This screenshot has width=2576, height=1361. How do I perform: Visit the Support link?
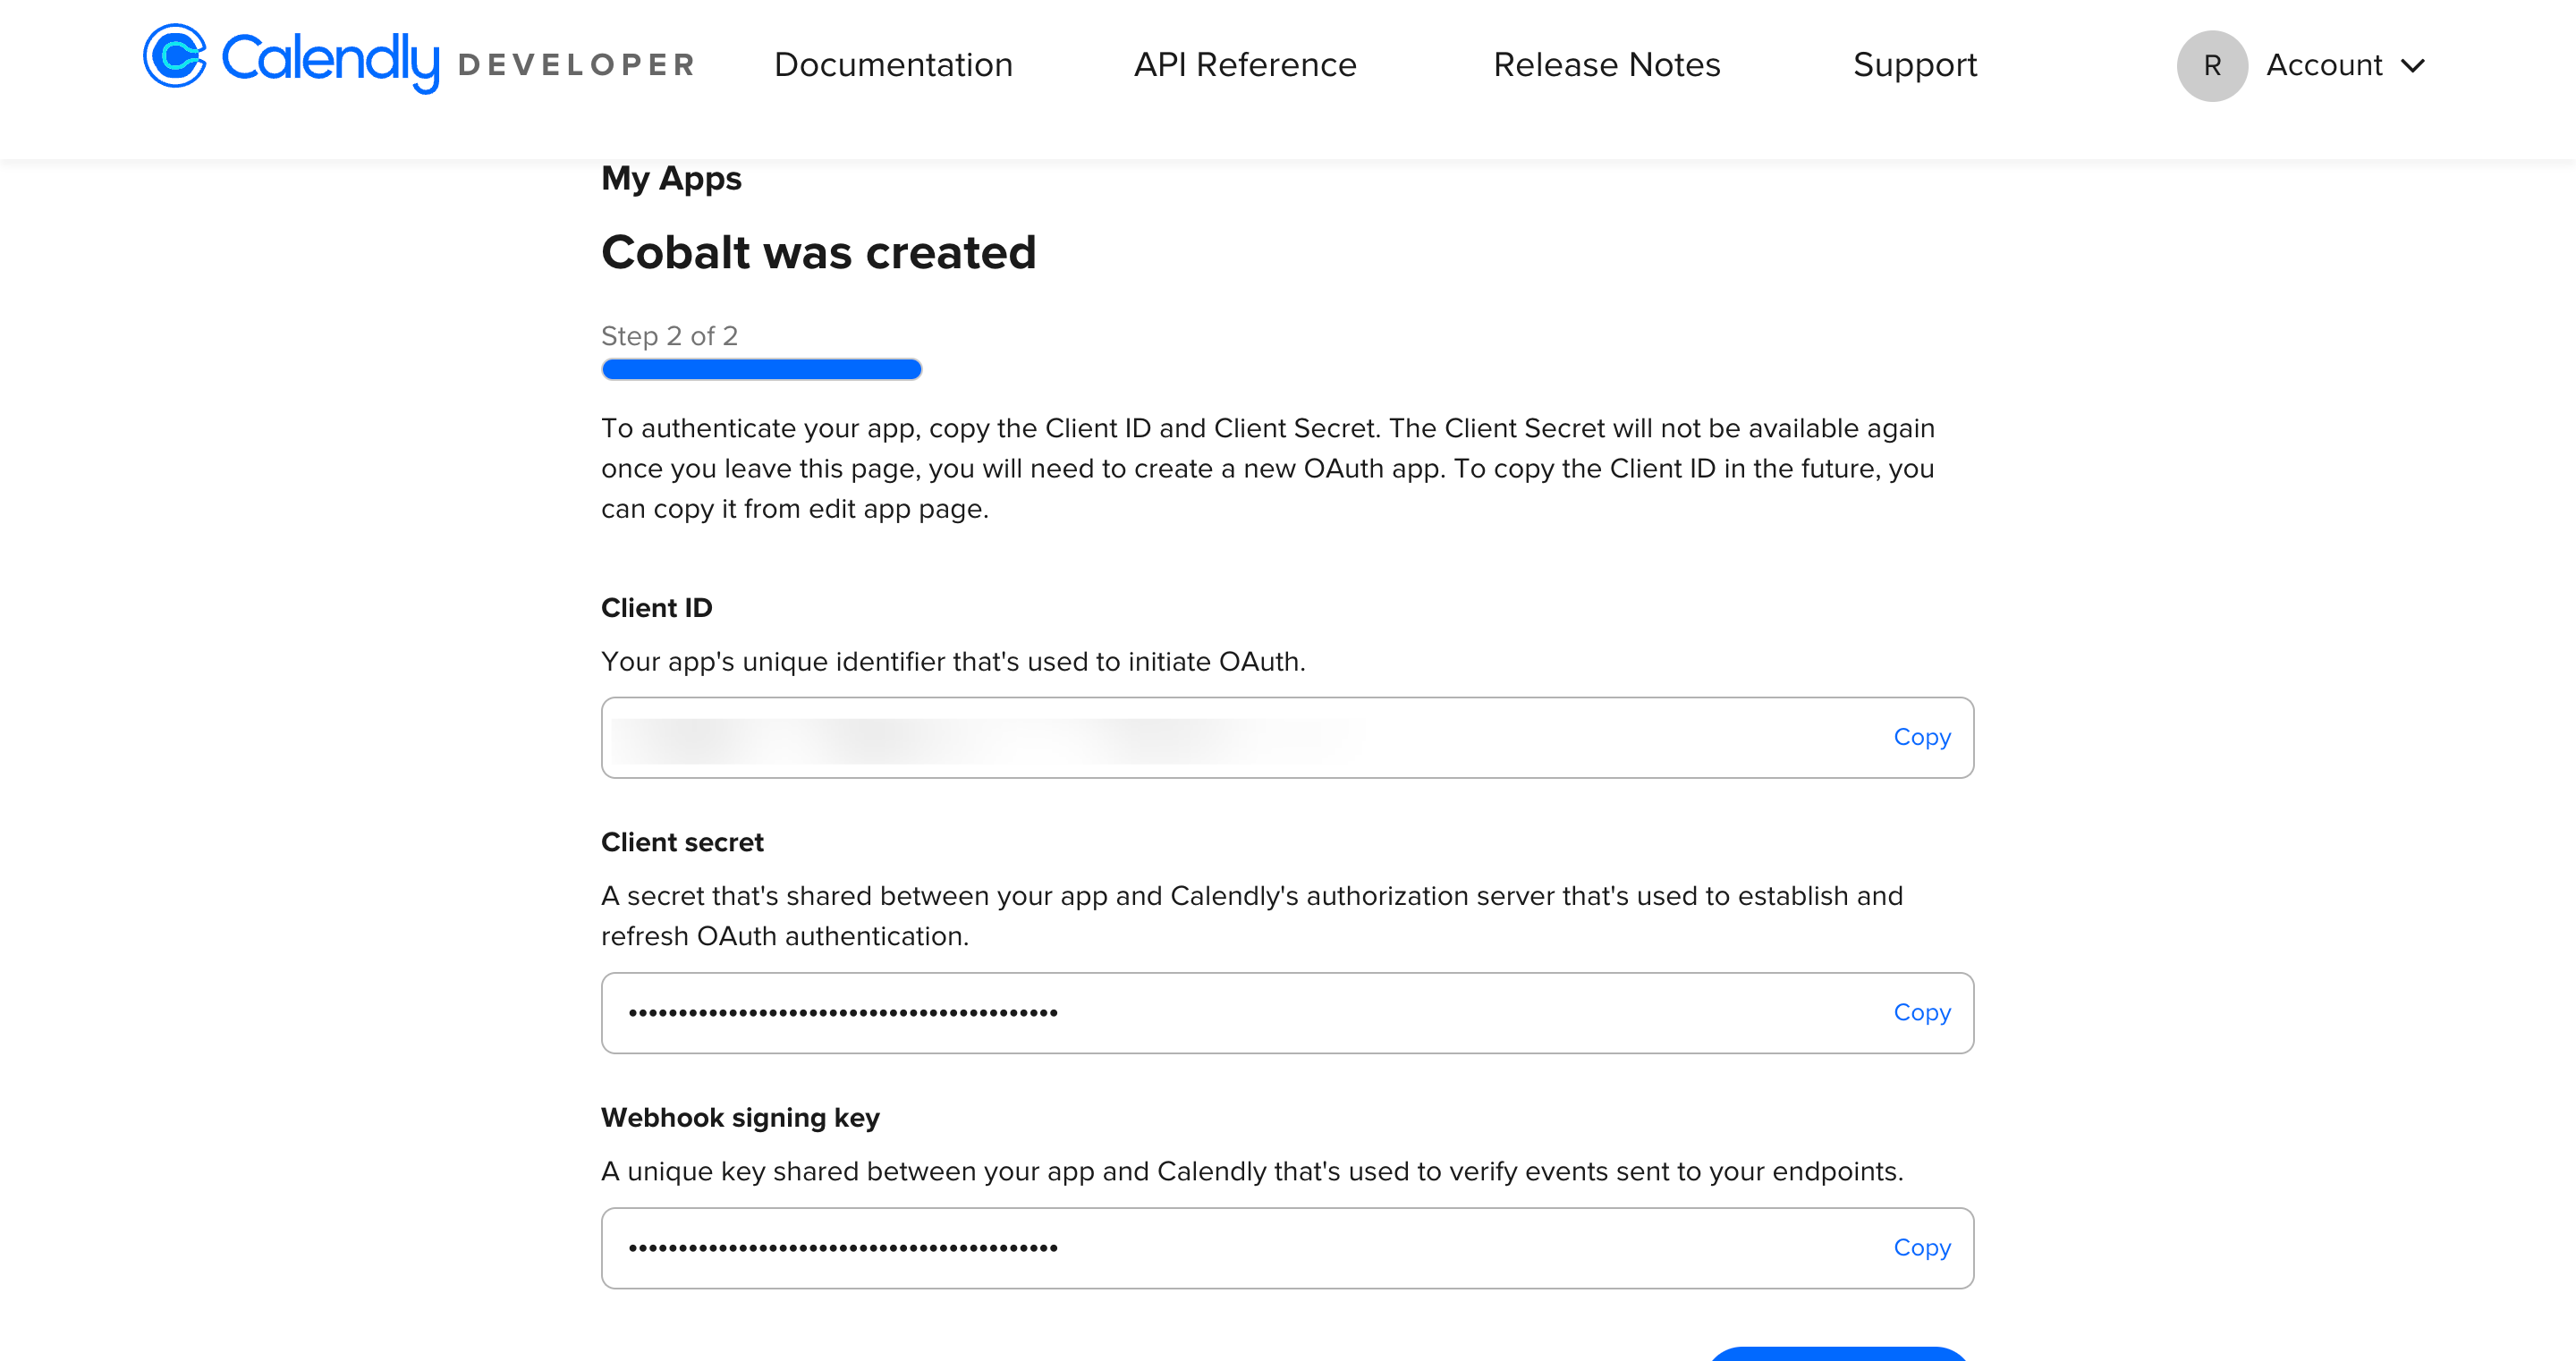click(x=1915, y=65)
